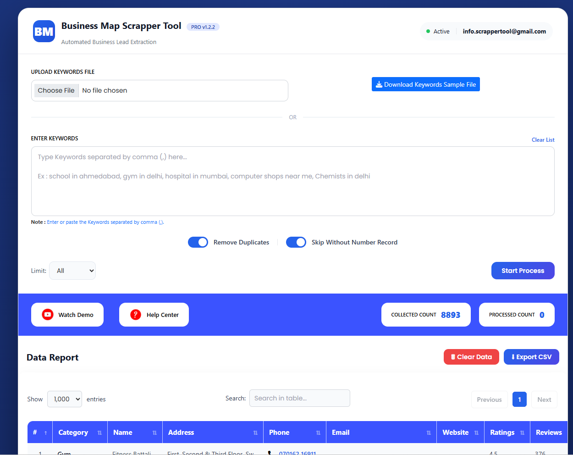Viewport: 573px width, 455px height.
Task: Open the Show entries dropdown
Action: pos(65,399)
